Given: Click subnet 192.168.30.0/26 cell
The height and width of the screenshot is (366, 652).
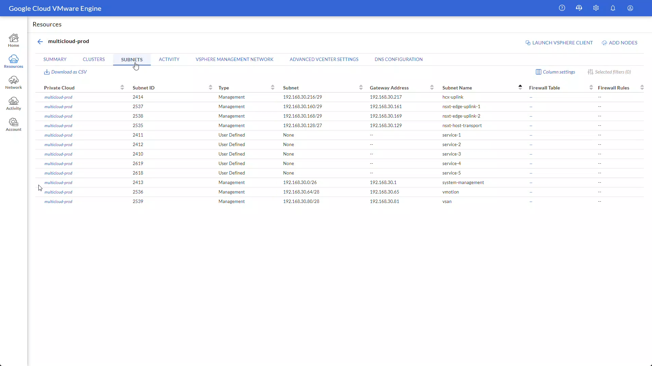Looking at the screenshot, I should point(300,182).
